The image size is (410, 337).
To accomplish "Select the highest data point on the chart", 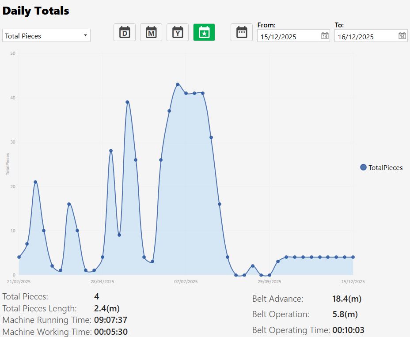I will (178, 84).
